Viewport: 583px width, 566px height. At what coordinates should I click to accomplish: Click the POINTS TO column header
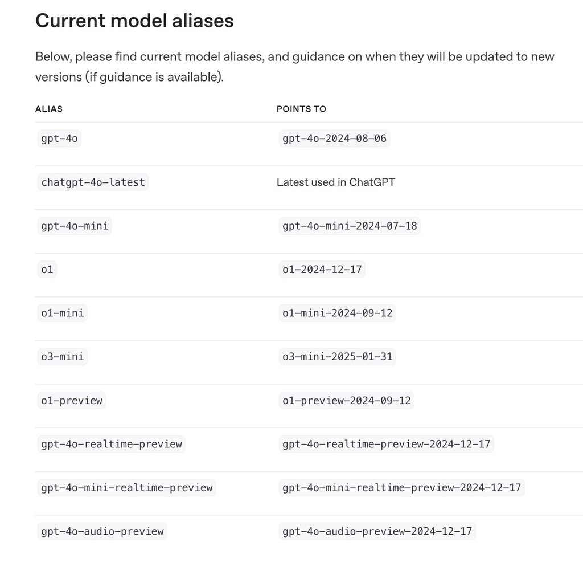point(301,109)
